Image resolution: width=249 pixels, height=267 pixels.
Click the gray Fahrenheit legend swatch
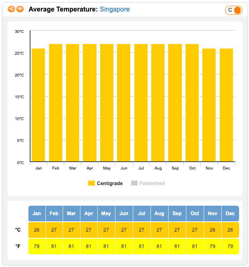(x=134, y=183)
